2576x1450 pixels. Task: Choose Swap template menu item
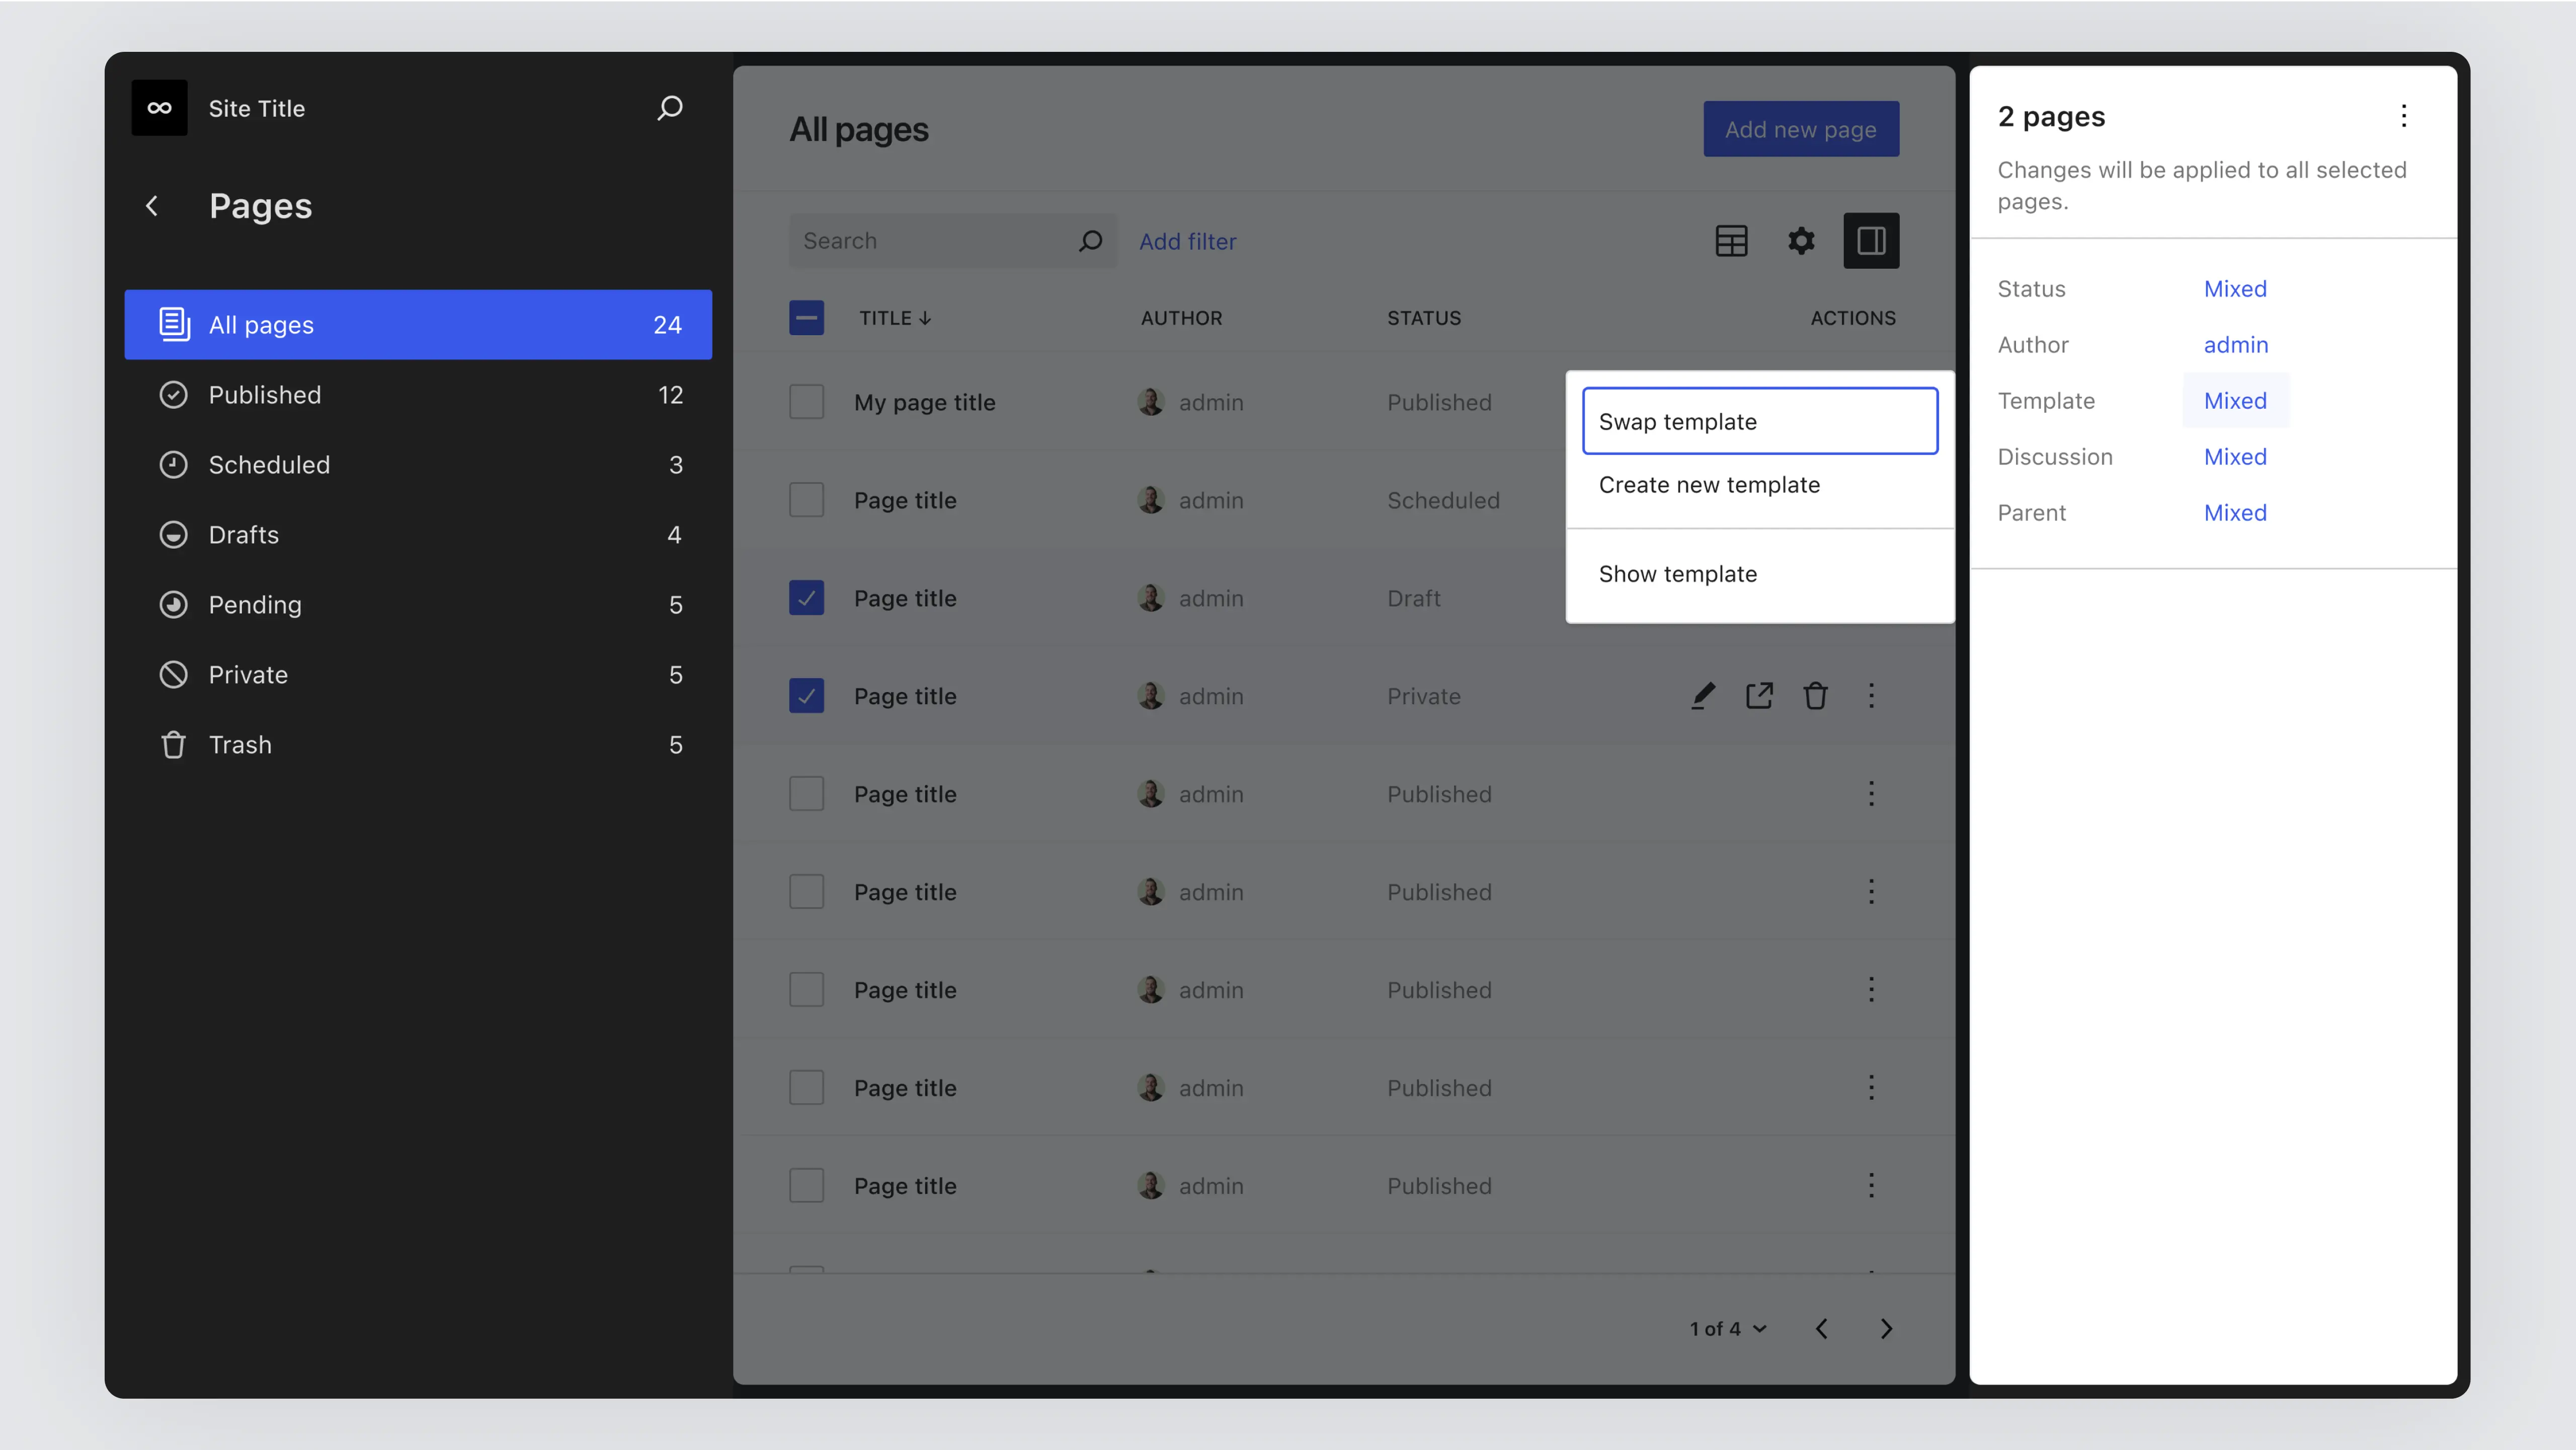click(x=1759, y=421)
